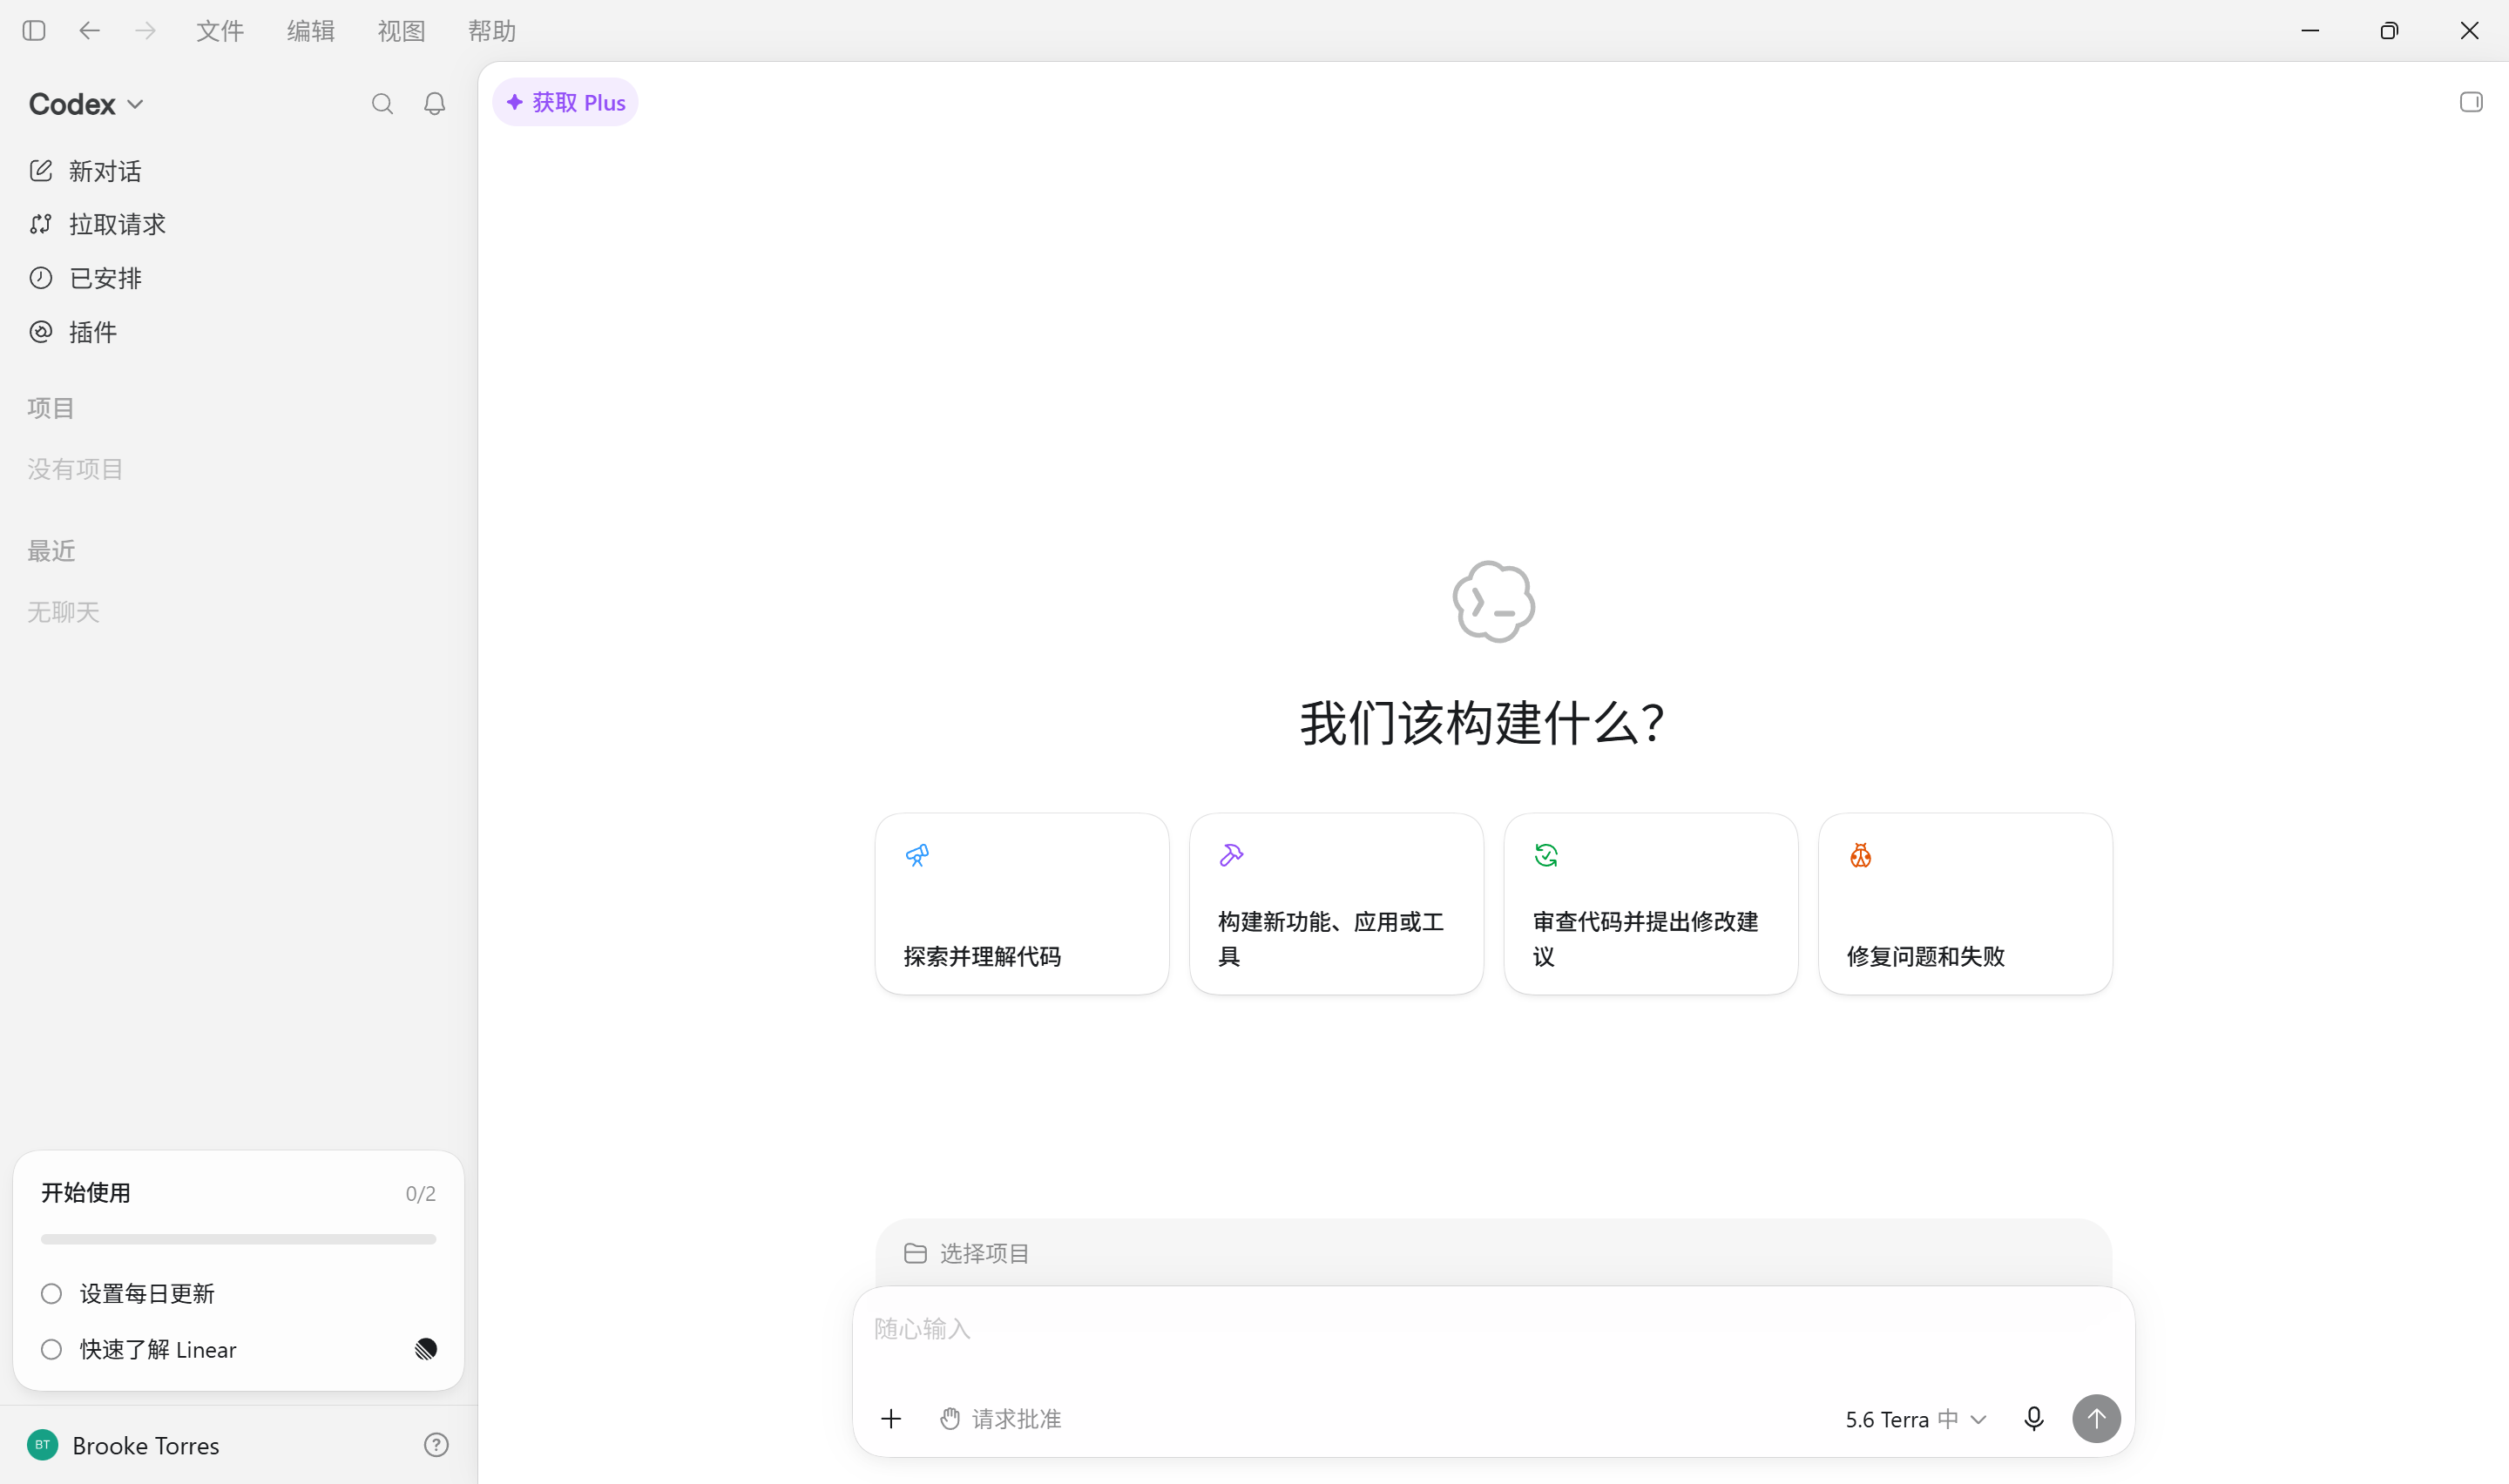
Task: Click the 没有项目 placeholder text
Action: pos(75,469)
